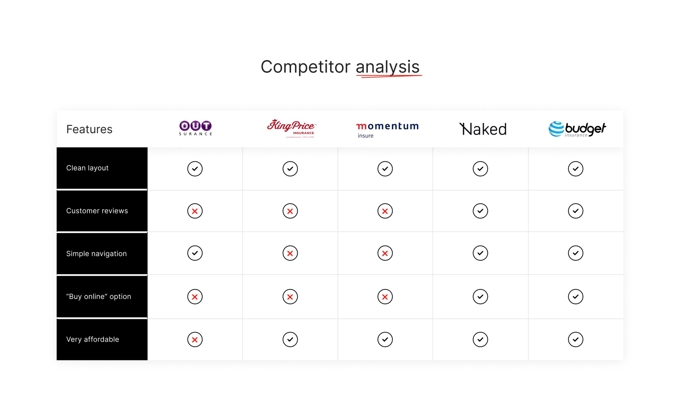
Task: Click the Competitor analysis heading
Action: [340, 67]
